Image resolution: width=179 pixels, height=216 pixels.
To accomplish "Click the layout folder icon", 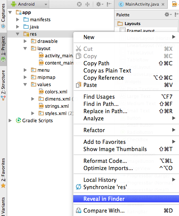I will [34, 48].
